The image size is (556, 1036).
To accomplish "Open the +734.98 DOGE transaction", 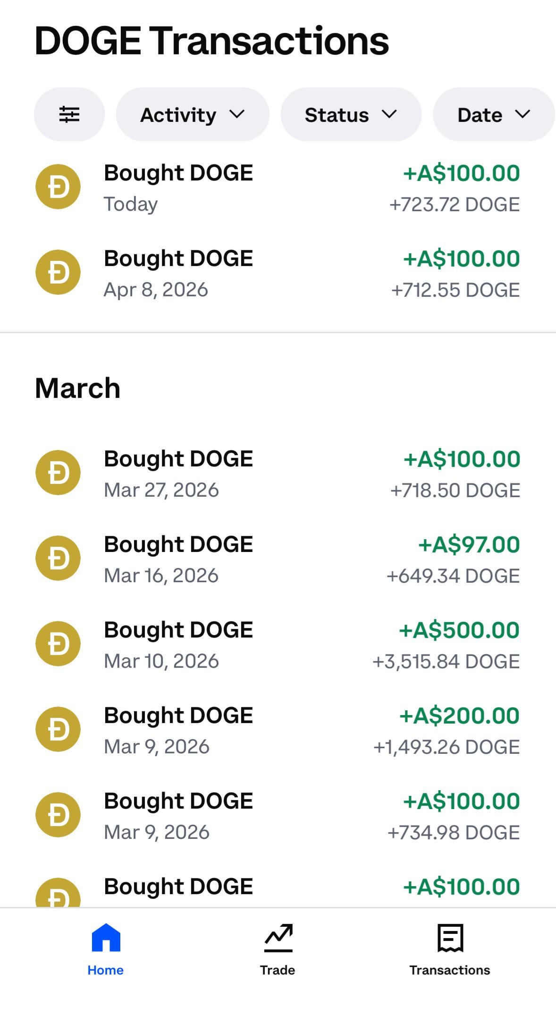I will [x=453, y=832].
